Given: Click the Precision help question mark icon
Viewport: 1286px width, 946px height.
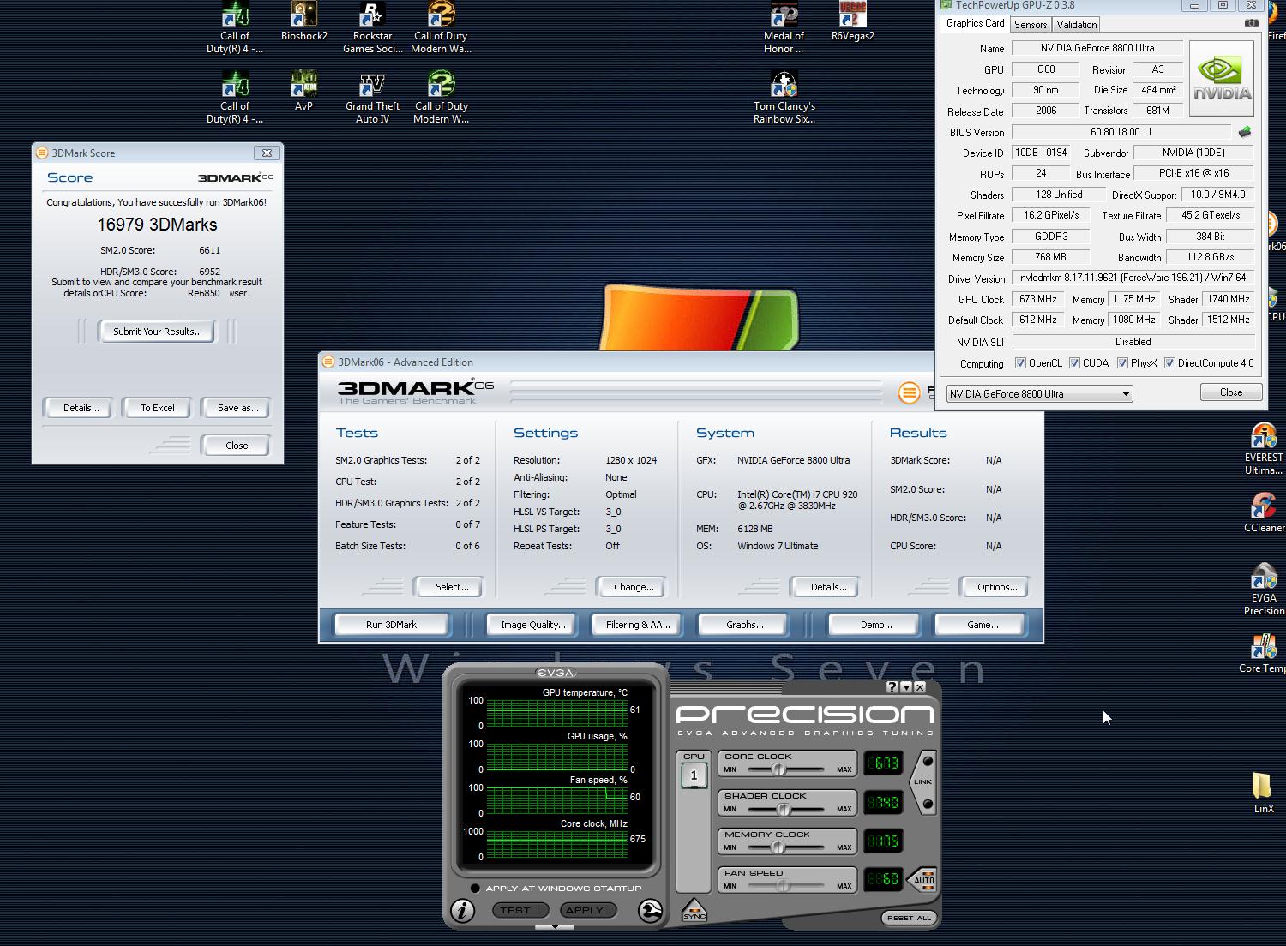Looking at the screenshot, I should [x=892, y=687].
